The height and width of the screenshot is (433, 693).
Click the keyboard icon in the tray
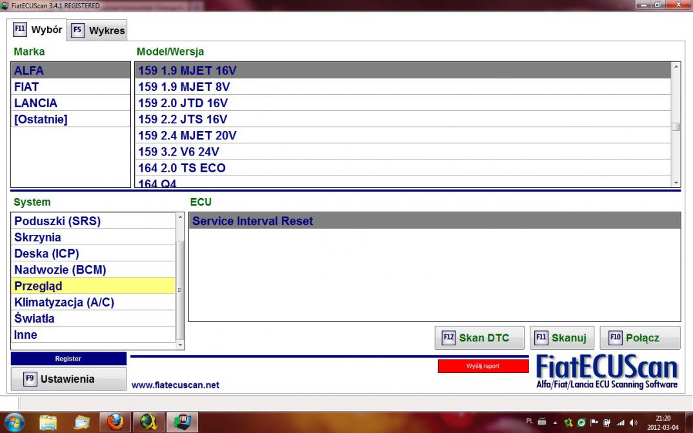pyautogui.click(x=542, y=422)
